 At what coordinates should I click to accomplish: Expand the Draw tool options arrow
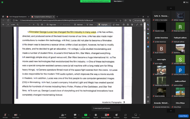(x=95, y=24)
